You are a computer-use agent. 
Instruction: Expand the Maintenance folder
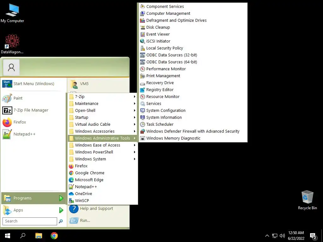(x=103, y=103)
